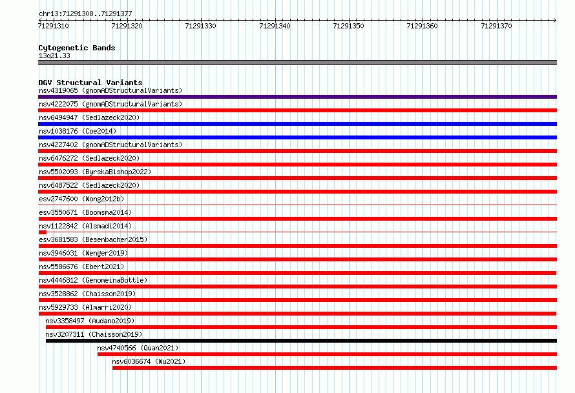Click ruler position 71291310
This screenshot has width=575, height=393.
[x=53, y=26]
